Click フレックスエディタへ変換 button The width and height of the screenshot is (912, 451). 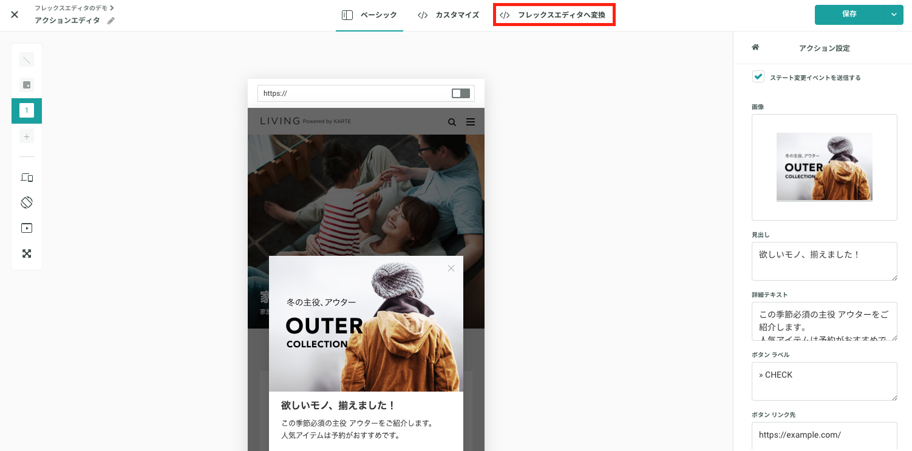tap(554, 15)
